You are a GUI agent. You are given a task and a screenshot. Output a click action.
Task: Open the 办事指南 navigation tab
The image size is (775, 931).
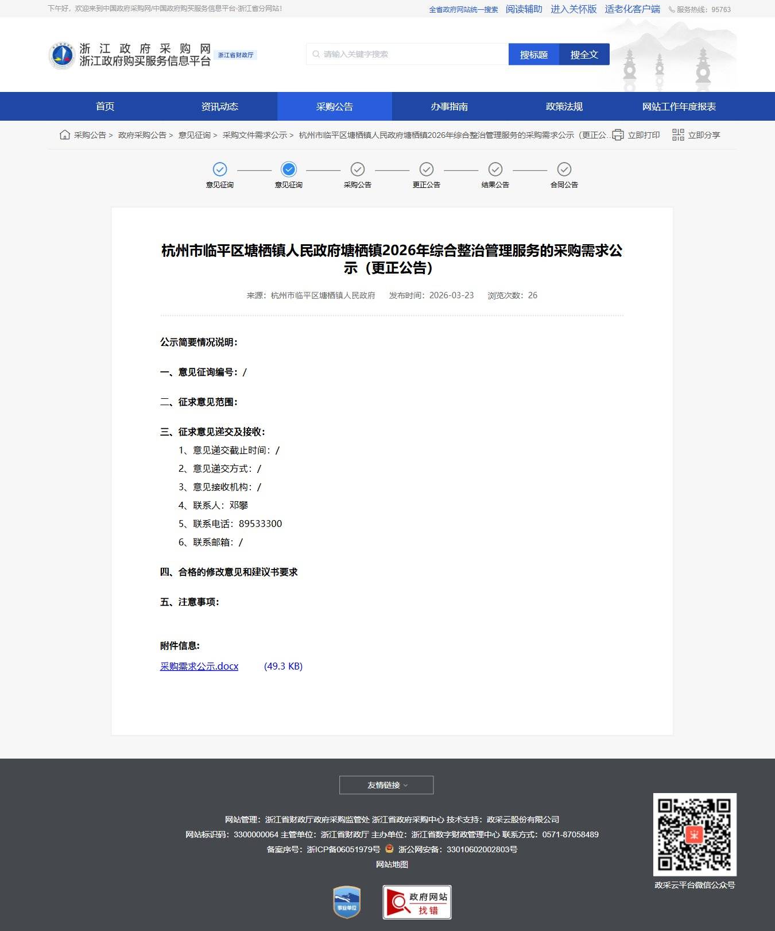pyautogui.click(x=449, y=106)
